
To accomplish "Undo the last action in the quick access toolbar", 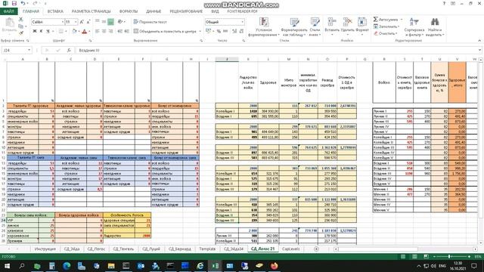I will 23,3.
